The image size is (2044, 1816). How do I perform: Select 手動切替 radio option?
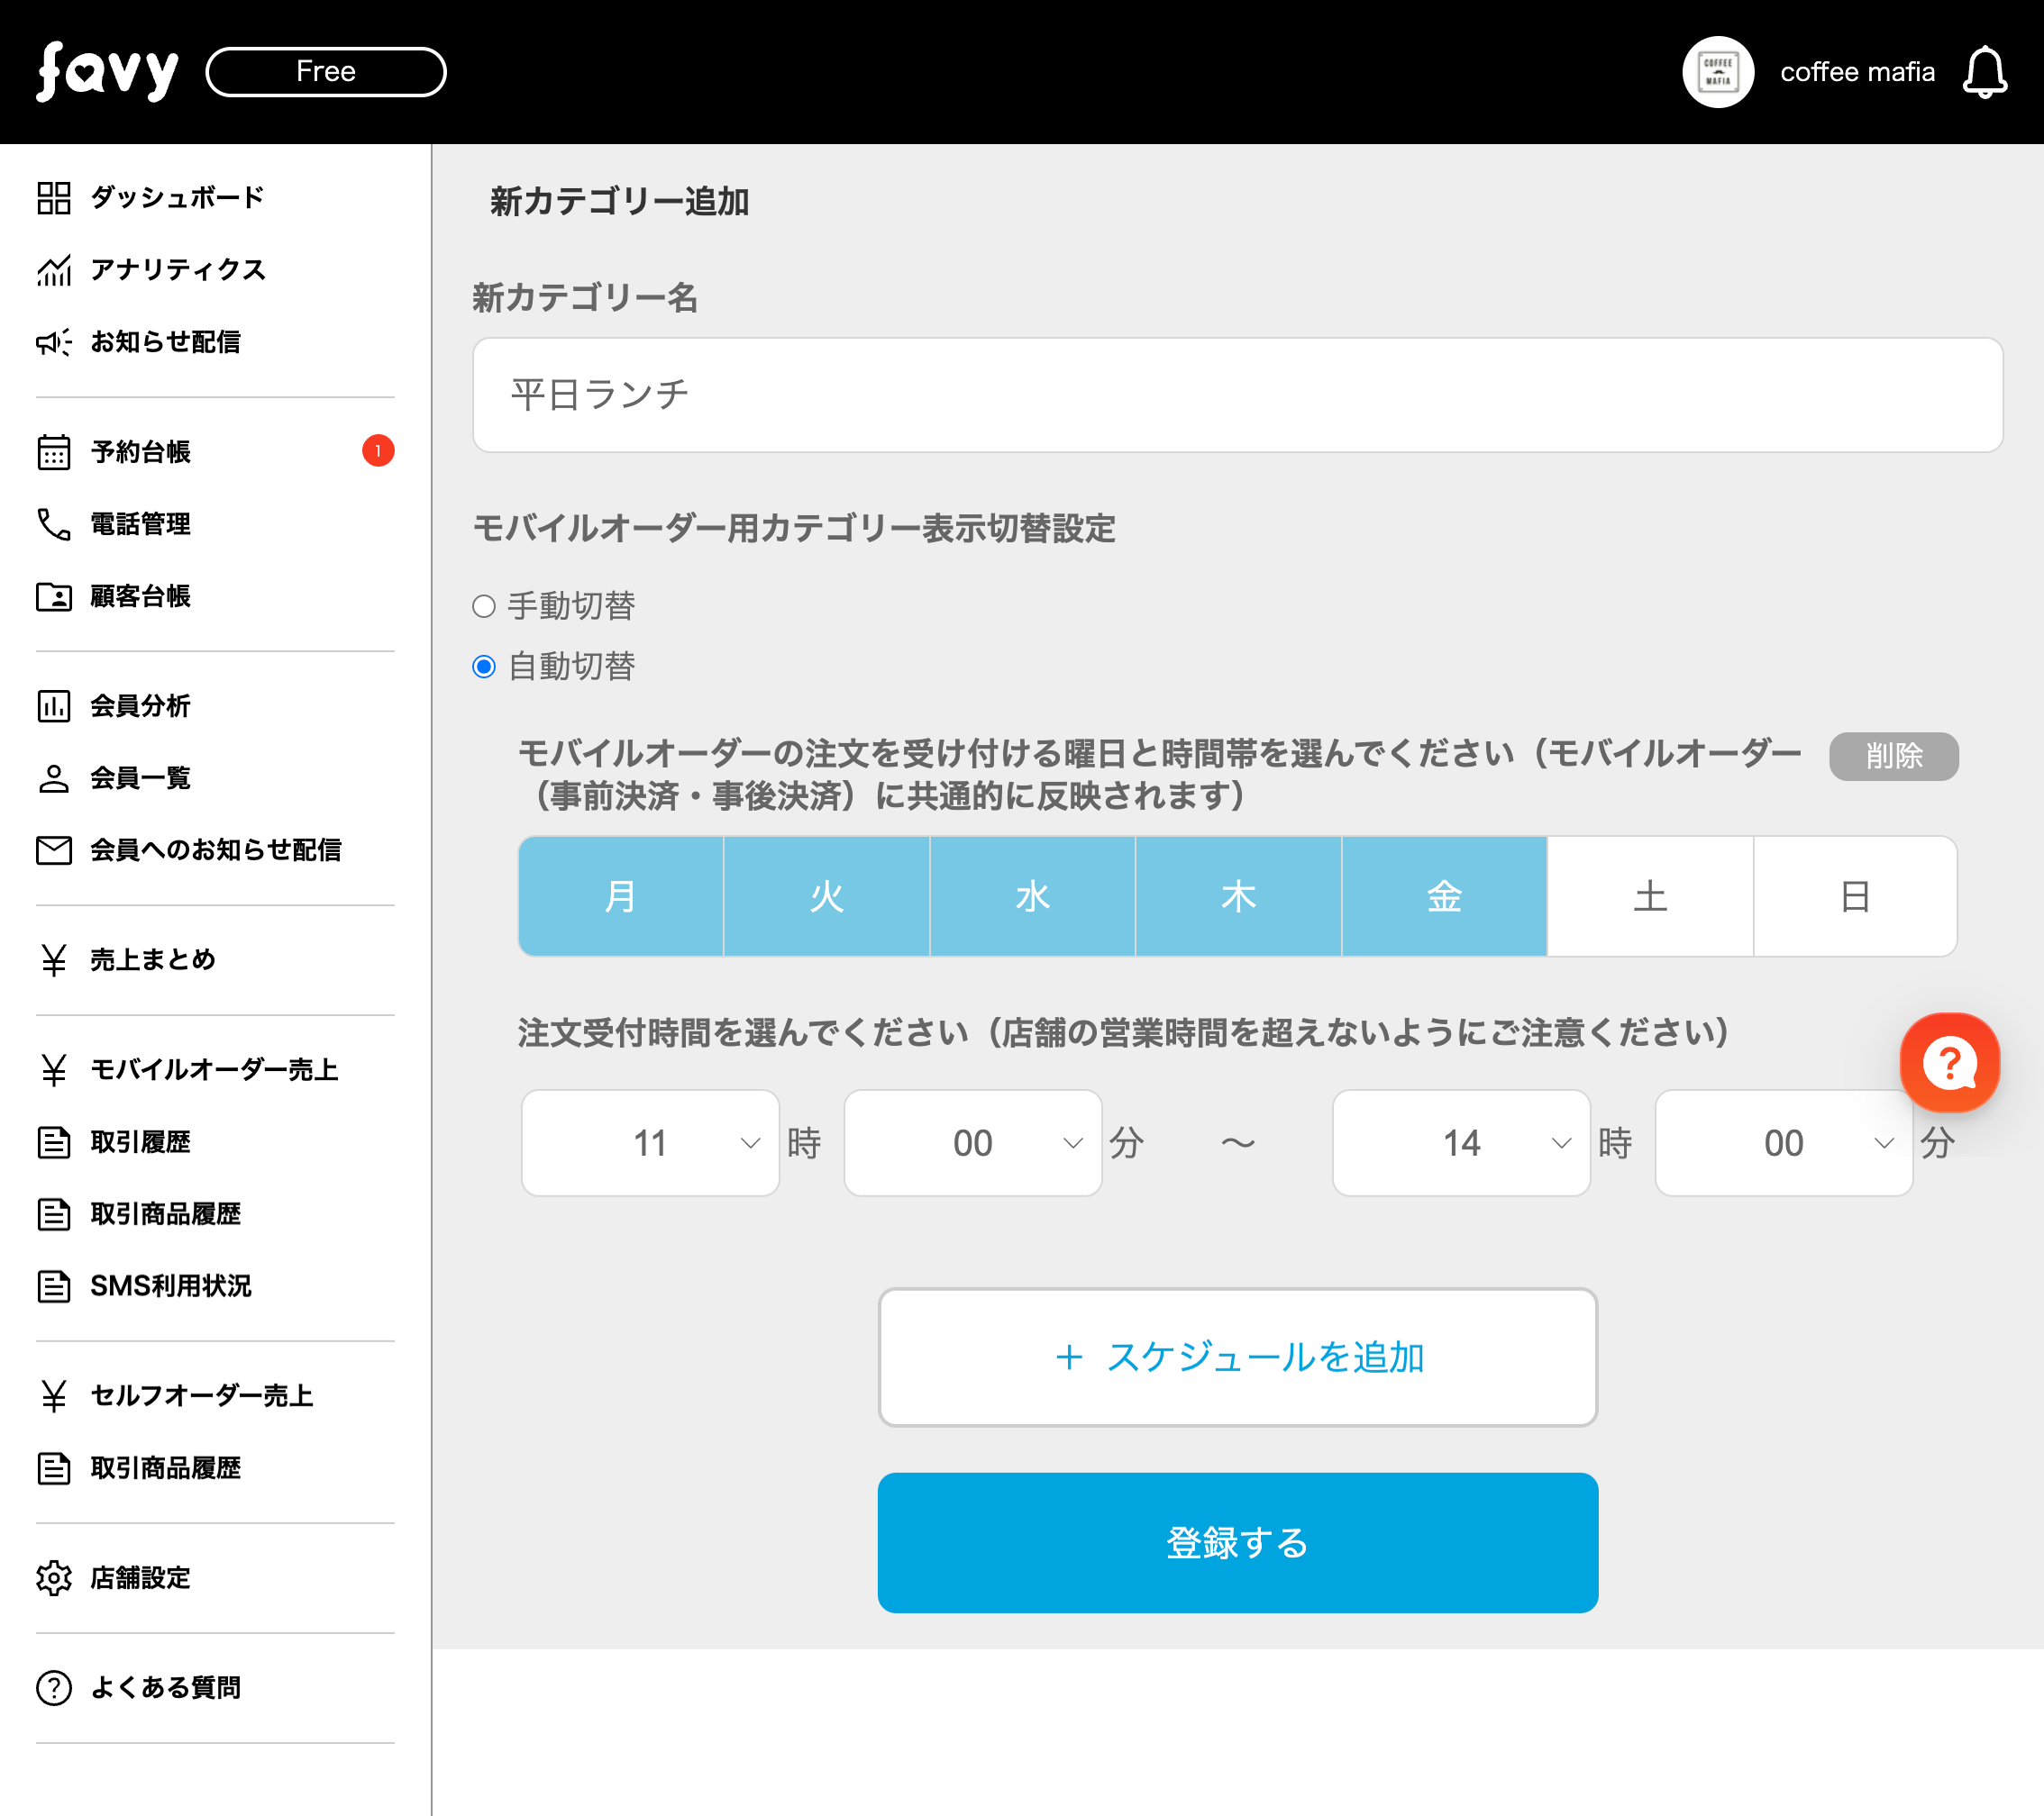(x=484, y=606)
